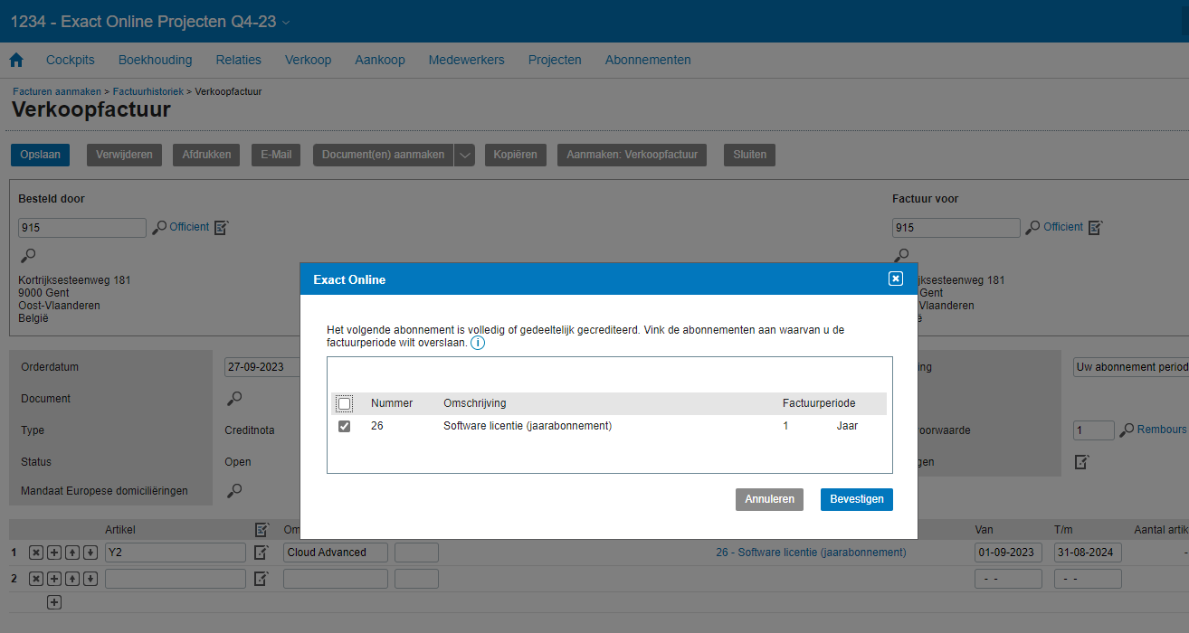The height and width of the screenshot is (633, 1189).
Task: Follow the Factuurhistoriek breadcrumb link
Action: [148, 91]
